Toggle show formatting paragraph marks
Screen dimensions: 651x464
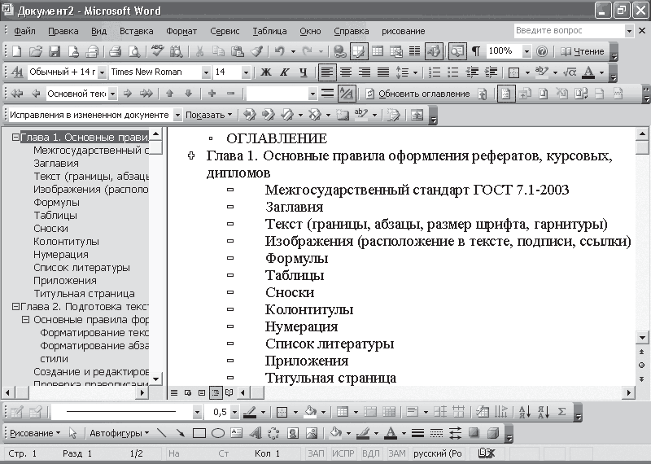475,51
